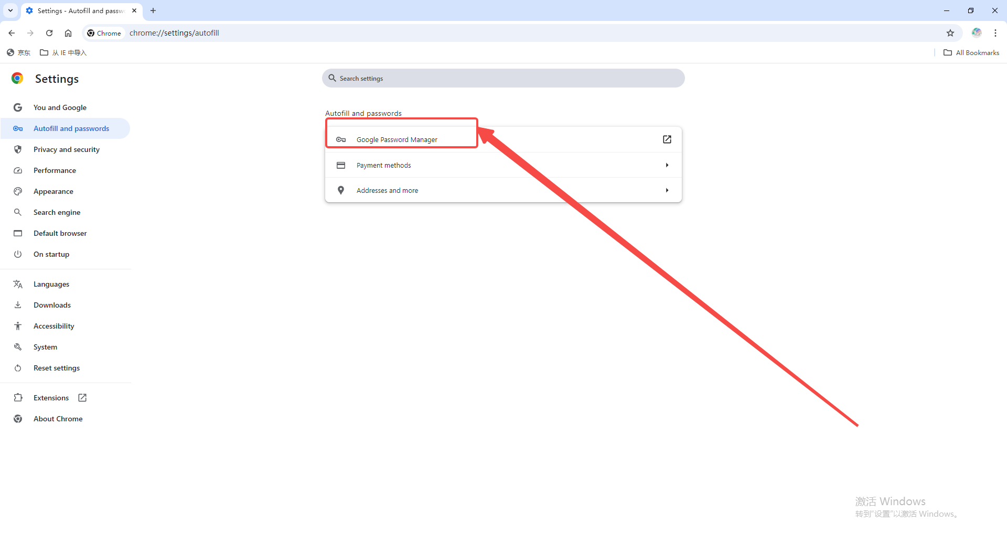Click the palette Appearance icon
1007x545 pixels.
18,191
